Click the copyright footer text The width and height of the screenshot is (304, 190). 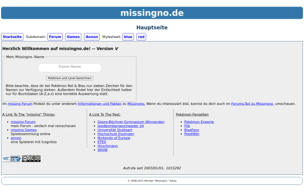click(x=152, y=181)
